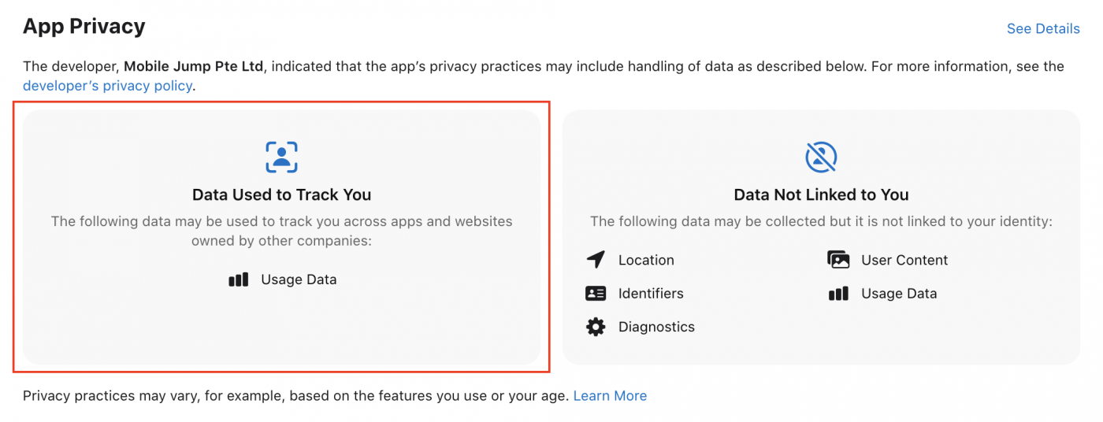1103x422 pixels.
Task: Click the Usage Data bar icon under Not Linked
Action: [x=838, y=294]
